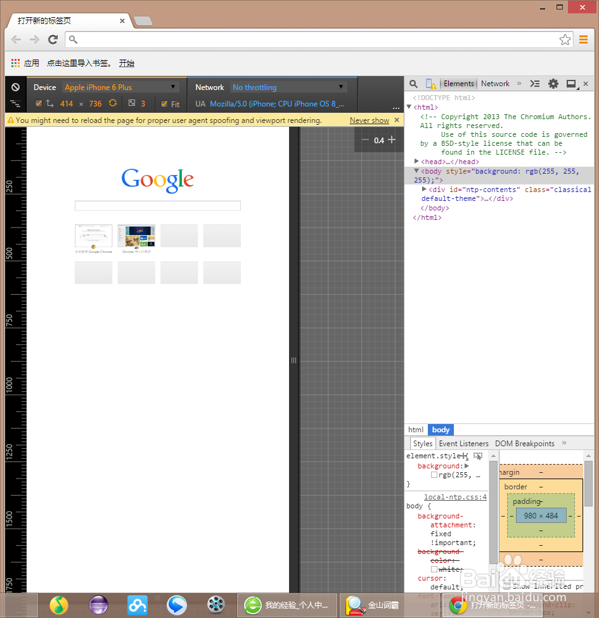The width and height of the screenshot is (599, 618).
Task: Click the browser forward arrow
Action: click(35, 39)
